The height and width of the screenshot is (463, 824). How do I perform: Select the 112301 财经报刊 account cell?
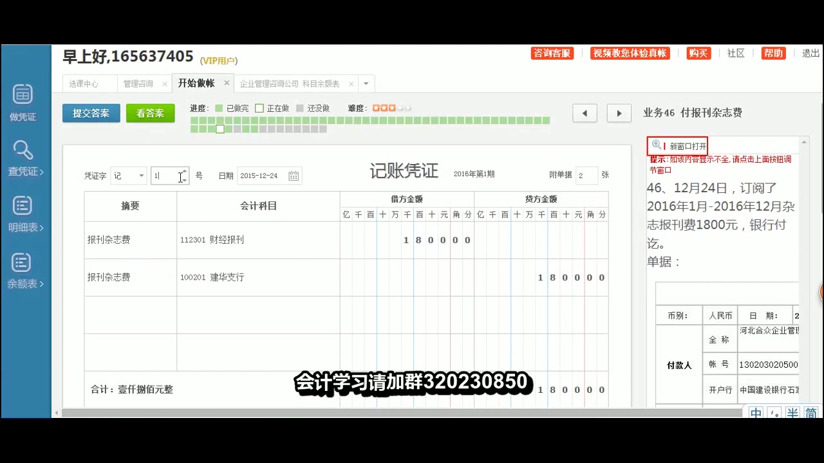258,240
